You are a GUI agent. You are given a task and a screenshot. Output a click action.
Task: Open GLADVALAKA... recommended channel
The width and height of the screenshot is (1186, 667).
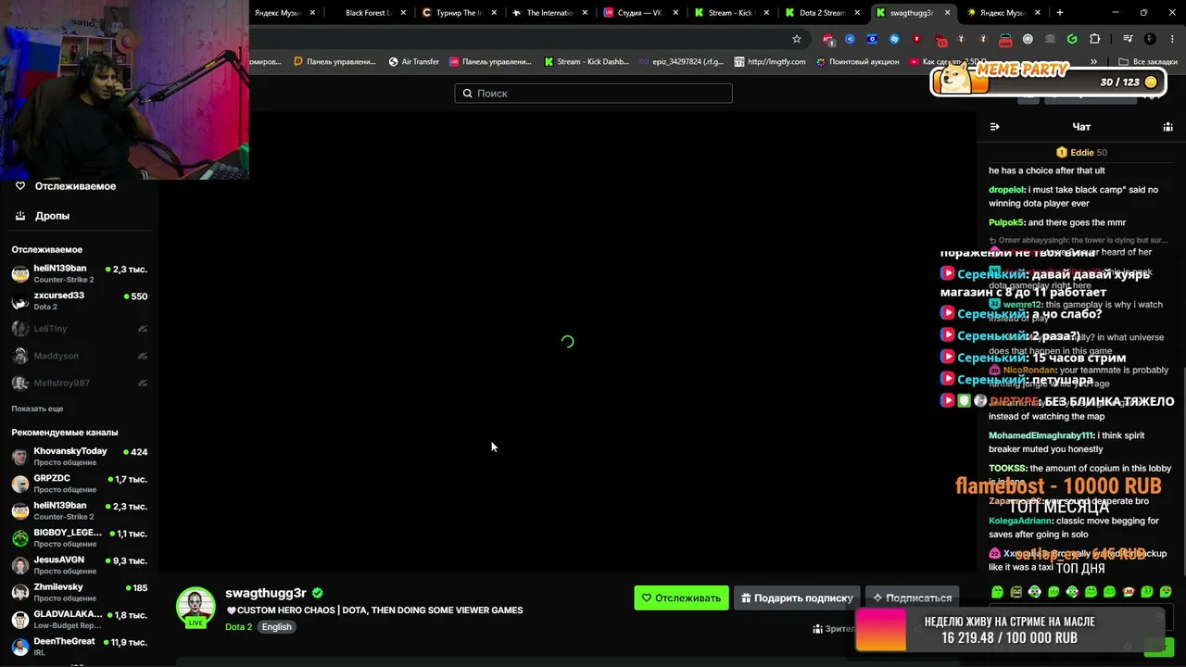coord(79,618)
